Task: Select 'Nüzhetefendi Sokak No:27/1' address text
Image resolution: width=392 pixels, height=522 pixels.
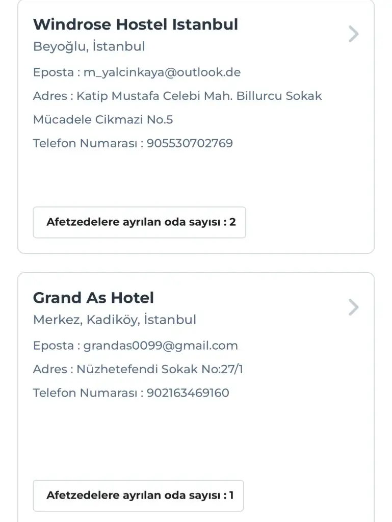Action: (160, 369)
